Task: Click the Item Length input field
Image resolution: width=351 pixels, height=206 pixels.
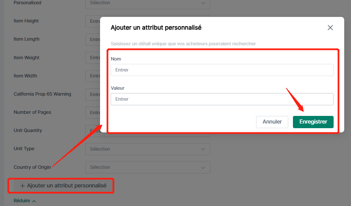Action: 92,39
